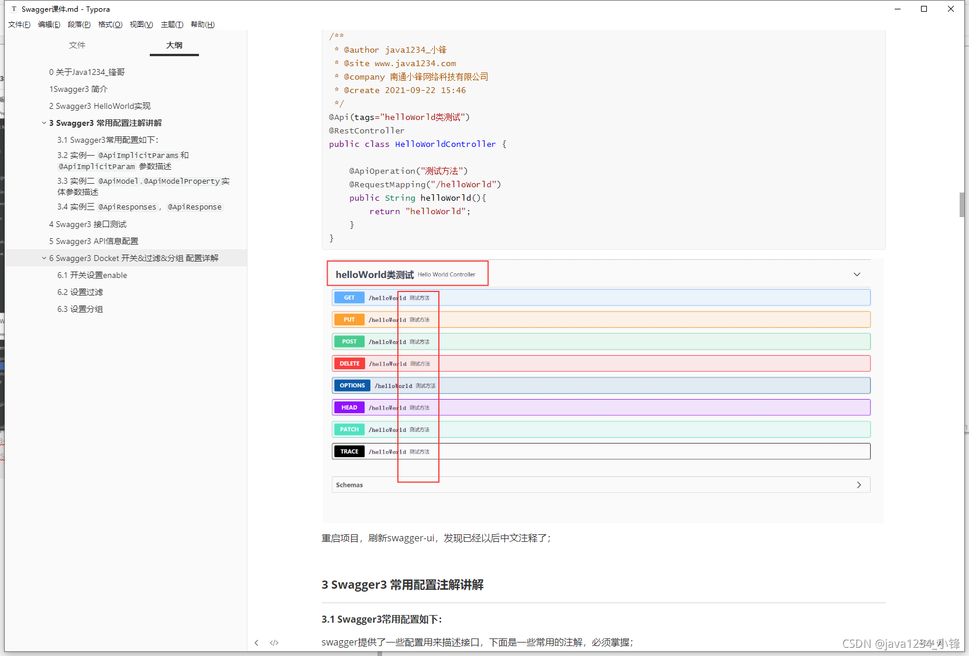Open the 帮助(H) menu
Image resolution: width=969 pixels, height=656 pixels.
[202, 25]
